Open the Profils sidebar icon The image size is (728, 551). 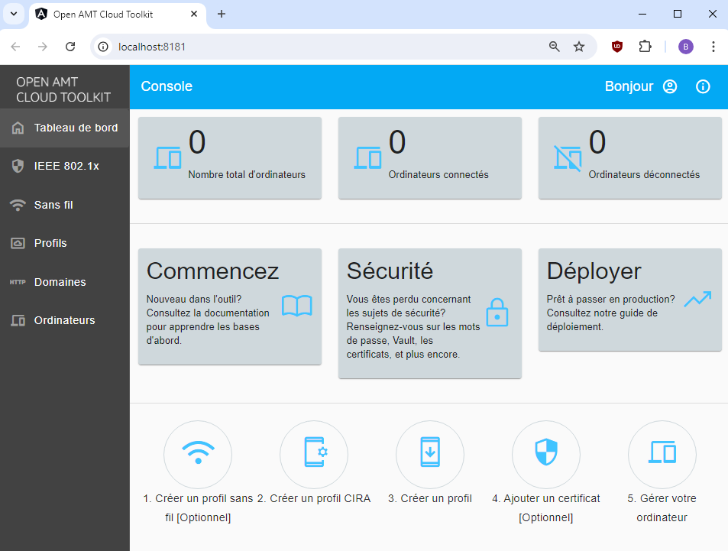point(19,243)
